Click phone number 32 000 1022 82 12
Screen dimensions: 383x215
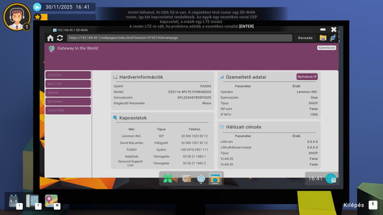pos(194,136)
